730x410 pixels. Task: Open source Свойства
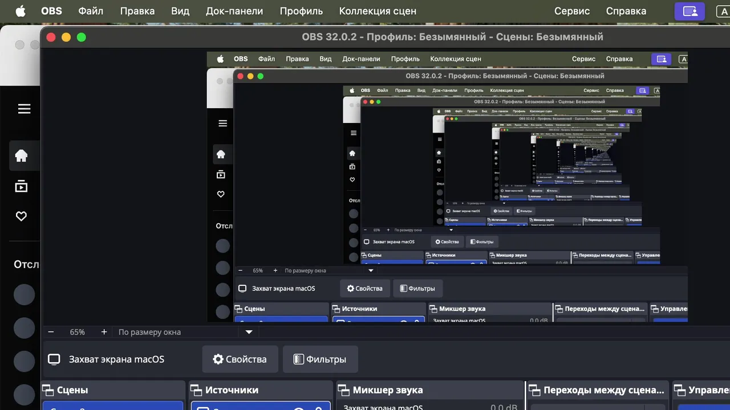tap(240, 359)
